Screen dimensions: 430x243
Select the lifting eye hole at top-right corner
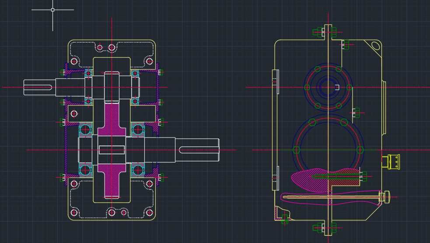pyautogui.click(x=376, y=46)
